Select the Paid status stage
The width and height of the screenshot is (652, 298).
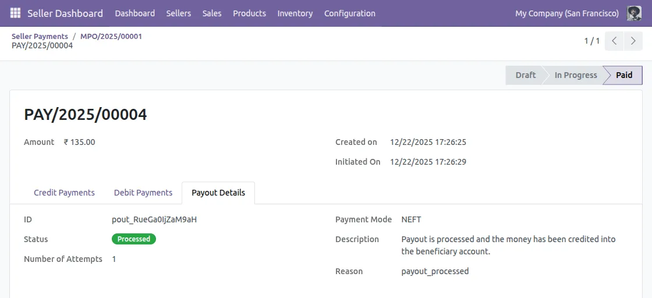[x=623, y=75]
